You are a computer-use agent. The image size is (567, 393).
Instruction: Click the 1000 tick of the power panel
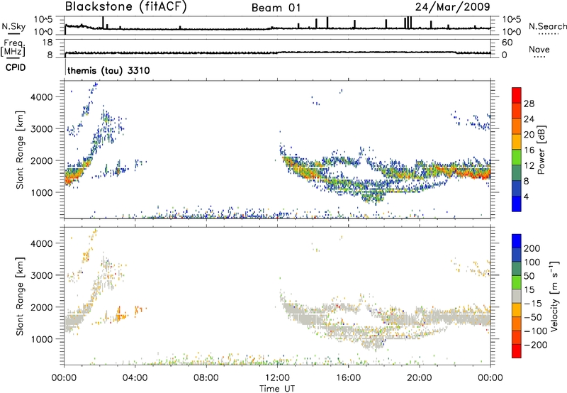click(x=41, y=192)
